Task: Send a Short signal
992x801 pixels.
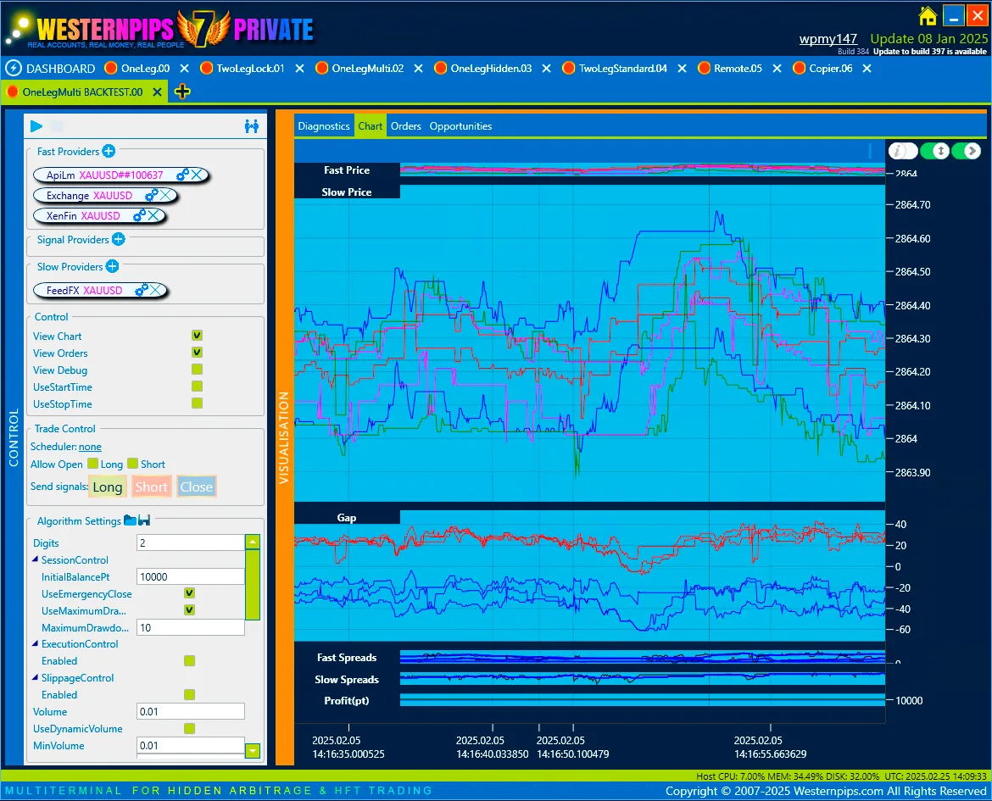Action: pyautogui.click(x=151, y=487)
